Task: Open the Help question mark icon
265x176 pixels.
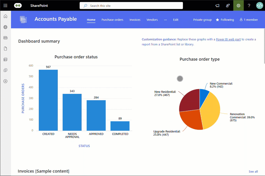Action: click(x=249, y=6)
